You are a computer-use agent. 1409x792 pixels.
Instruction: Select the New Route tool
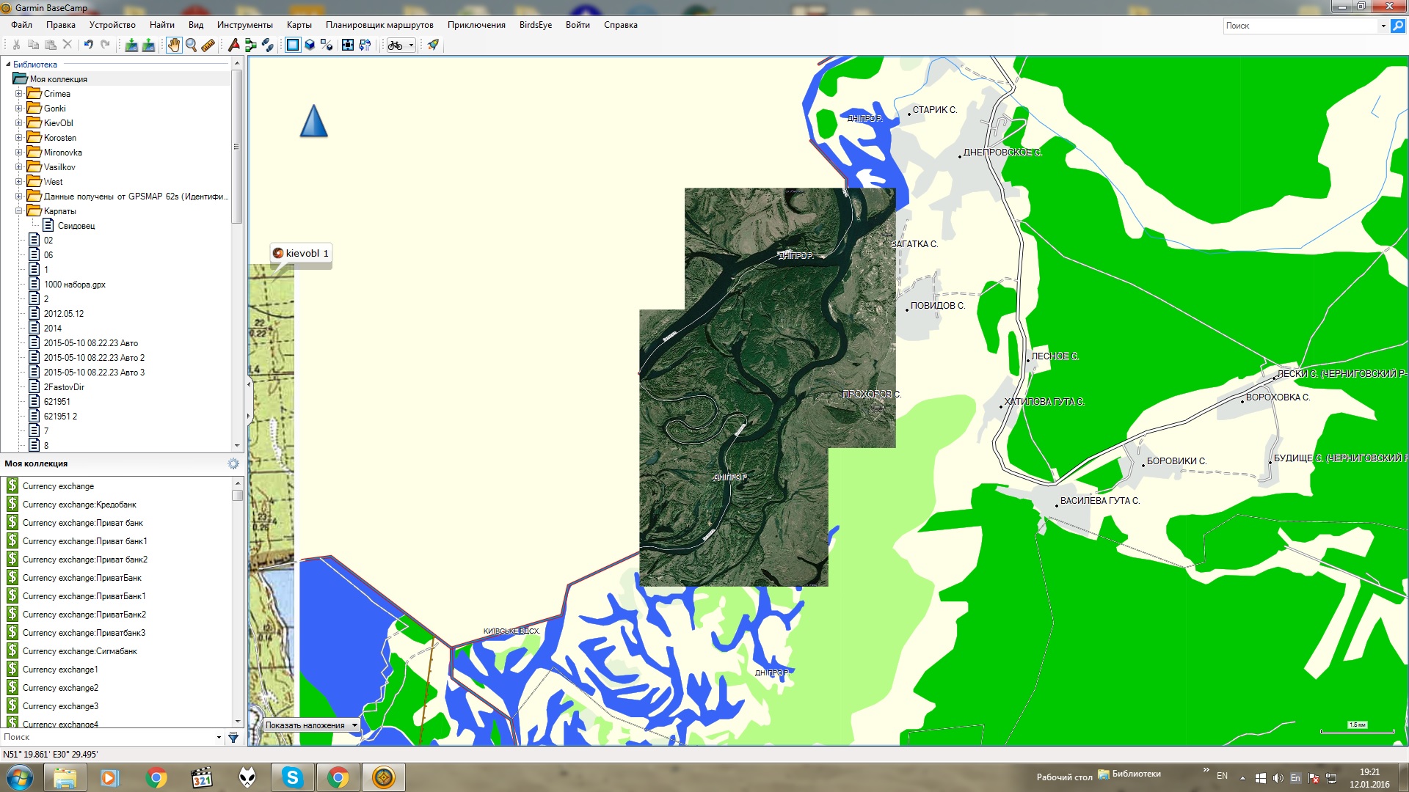click(250, 45)
